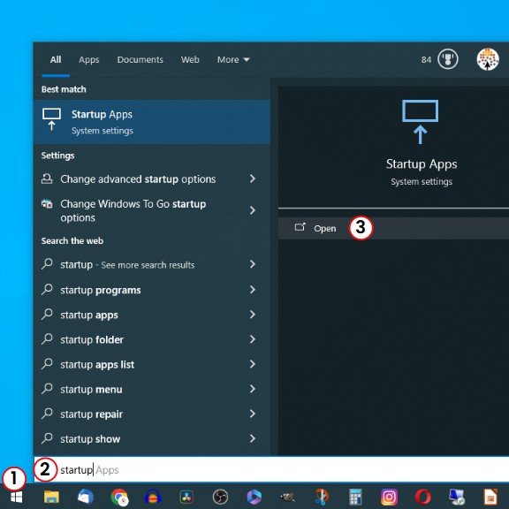Click the Startup Apps icon in the Best match row
Screen dimensions: 509x509
click(51, 119)
